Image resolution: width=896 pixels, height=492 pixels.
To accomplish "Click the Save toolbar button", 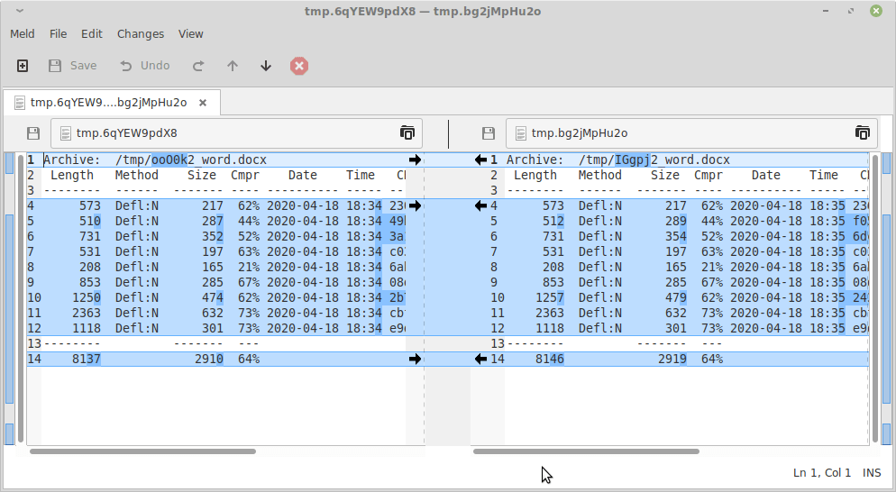I will pyautogui.click(x=73, y=66).
